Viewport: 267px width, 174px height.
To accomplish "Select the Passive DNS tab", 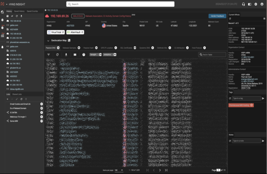I will pos(52,48).
